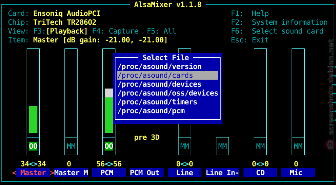Viewport: 336px width, 185px height.
Task: Click the right arrow beside Master
Action: pos(52,172)
